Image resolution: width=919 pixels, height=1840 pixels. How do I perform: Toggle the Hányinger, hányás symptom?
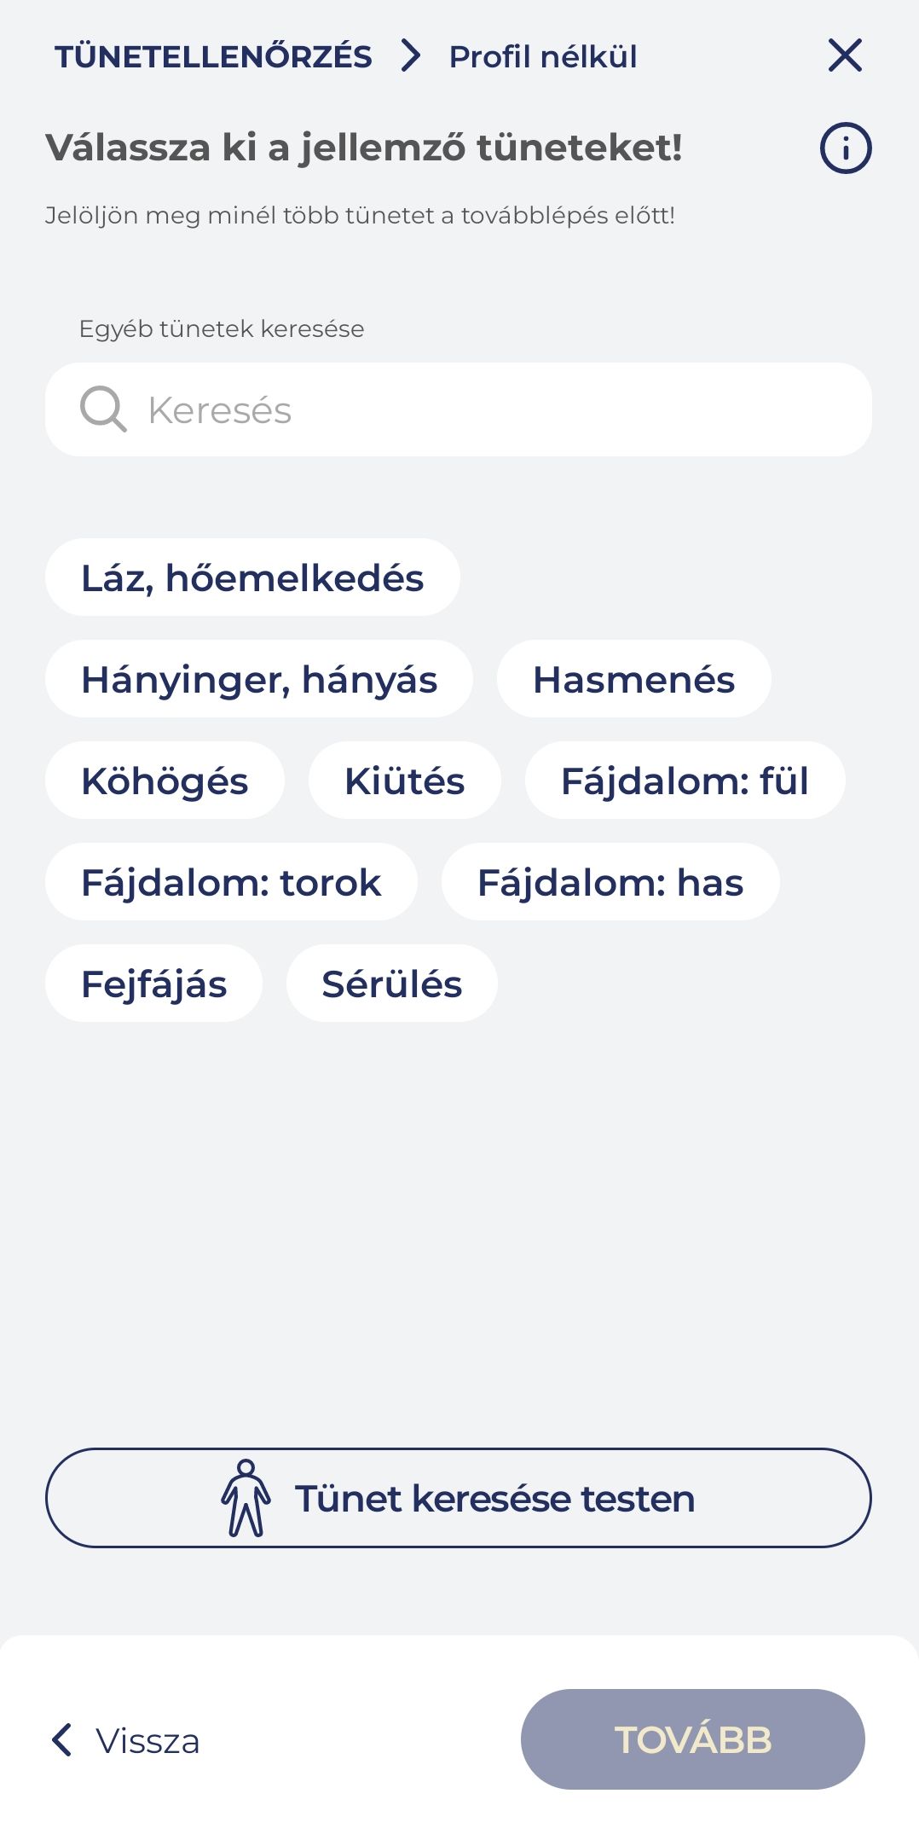tap(259, 679)
